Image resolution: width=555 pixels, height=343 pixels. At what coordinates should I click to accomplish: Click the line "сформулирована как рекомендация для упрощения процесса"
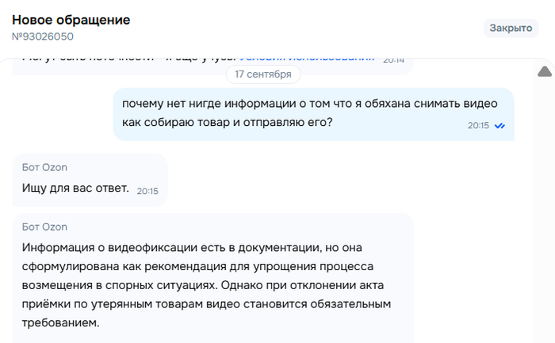[197, 266]
